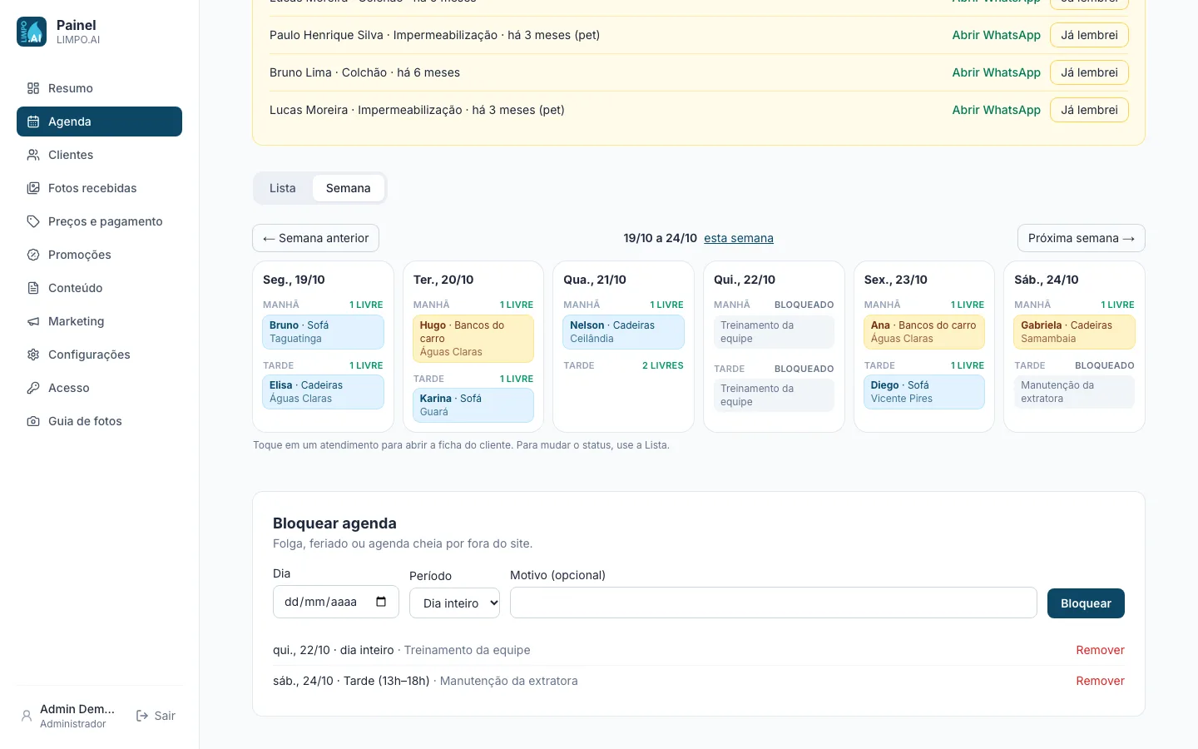1198x749 pixels.
Task: Click the Marketing megaphone icon
Action: click(x=33, y=321)
